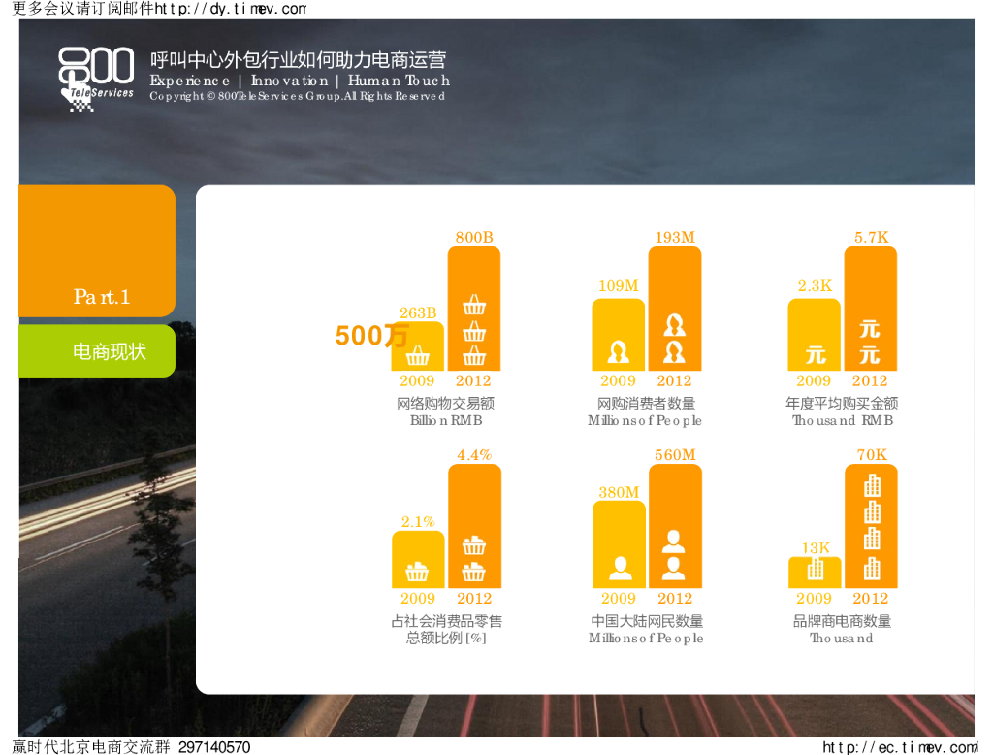993x755 pixels.
Task: Click the footer URL http://ec.timev.com
Action: (900, 747)
